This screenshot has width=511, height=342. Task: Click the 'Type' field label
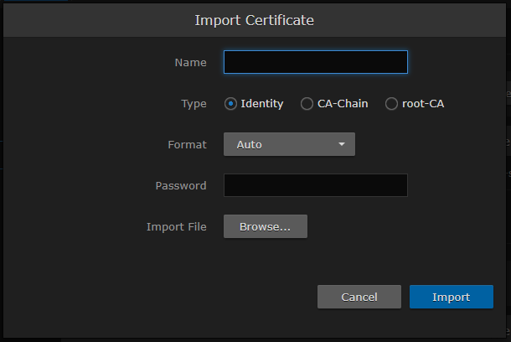pos(194,104)
